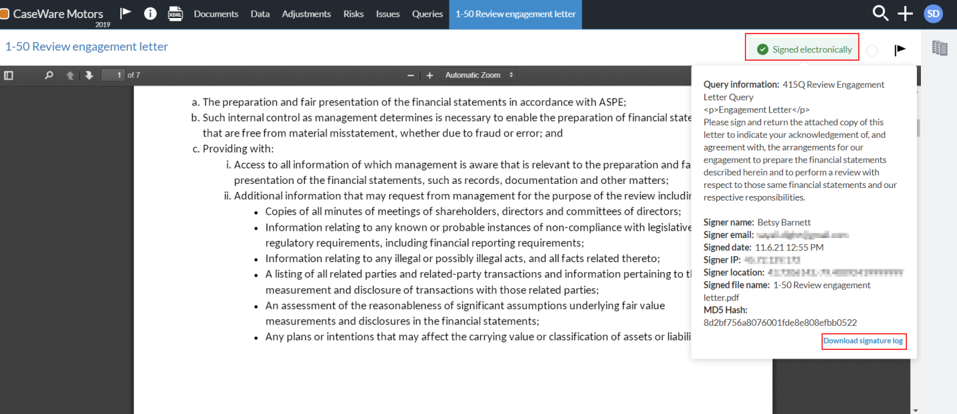
Task: Click the plus icon to add a new item
Action: (x=905, y=13)
